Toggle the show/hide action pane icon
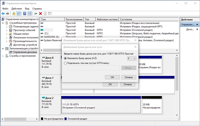This screenshot has height=126, width=200. (x=30, y=13)
